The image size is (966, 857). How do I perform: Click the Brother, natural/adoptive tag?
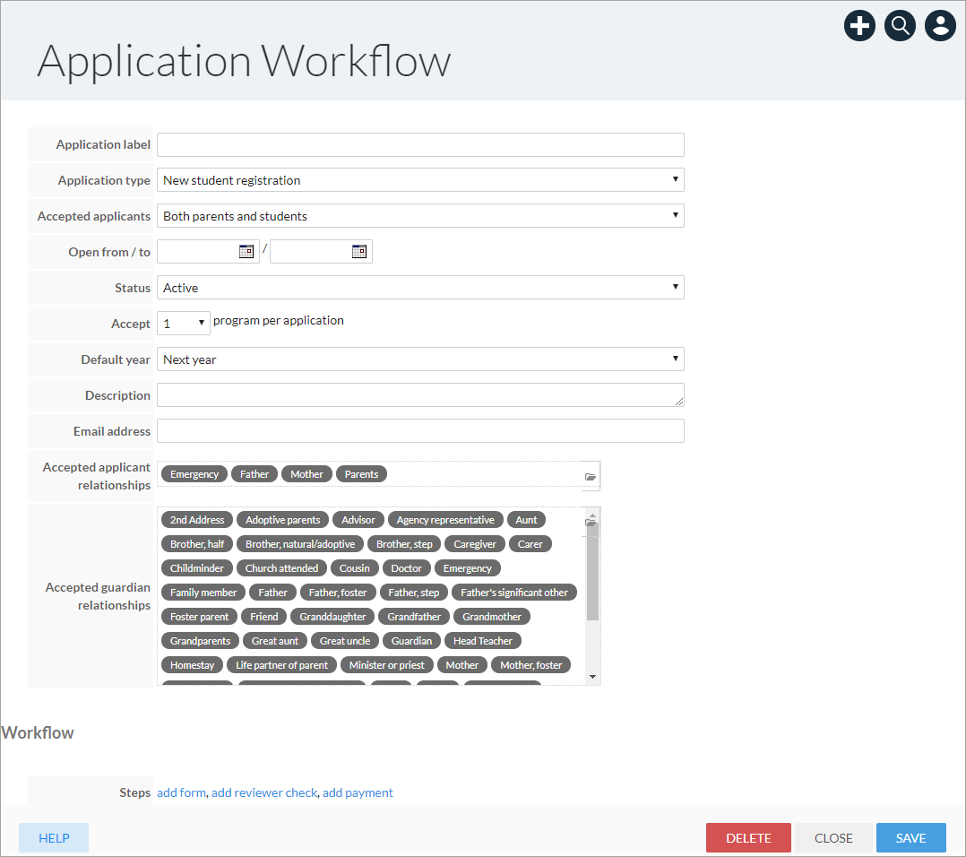click(300, 543)
